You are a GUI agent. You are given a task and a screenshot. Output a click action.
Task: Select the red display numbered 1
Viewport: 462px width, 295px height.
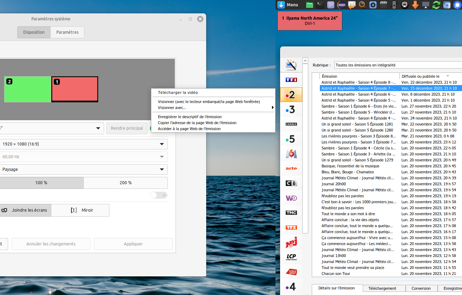click(75, 89)
